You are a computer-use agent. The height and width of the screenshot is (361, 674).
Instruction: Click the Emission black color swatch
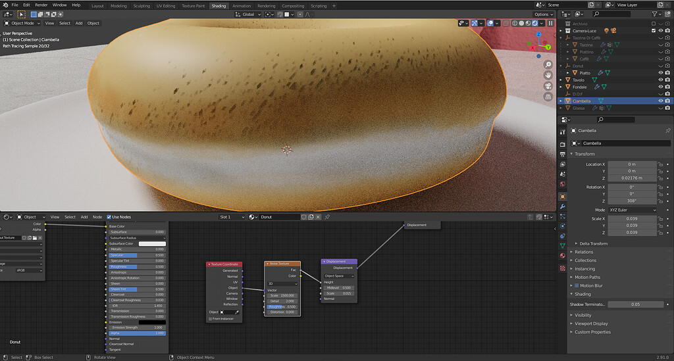[x=152, y=322]
